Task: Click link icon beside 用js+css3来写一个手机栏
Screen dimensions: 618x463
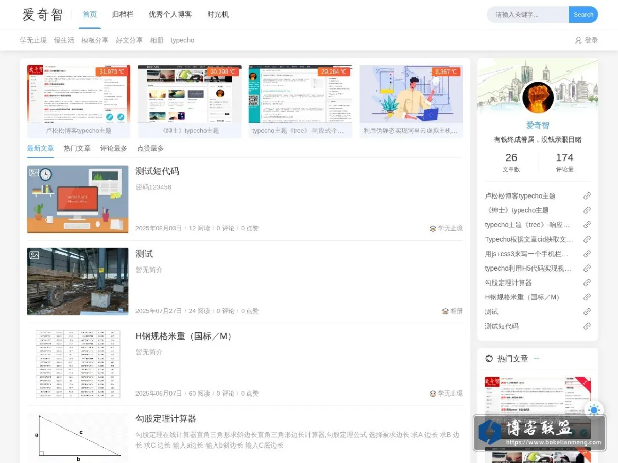Action: [x=587, y=254]
